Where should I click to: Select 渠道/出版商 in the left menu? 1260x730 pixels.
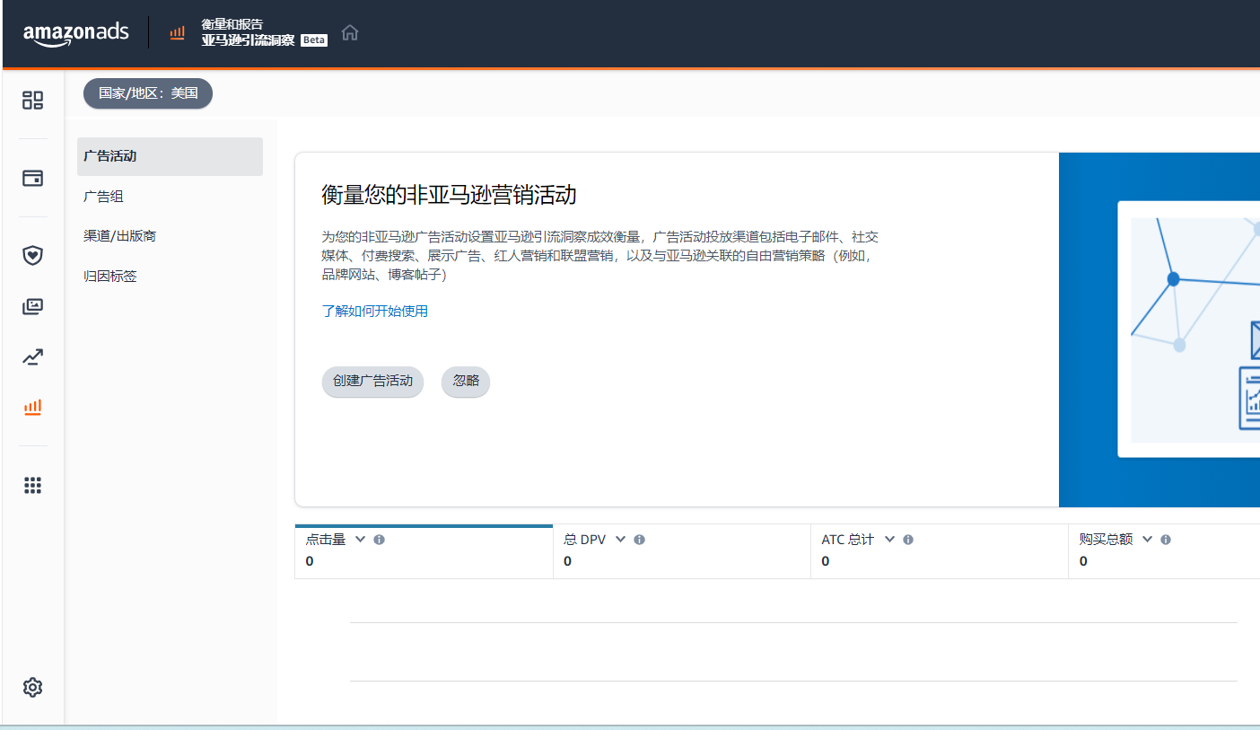(x=119, y=236)
